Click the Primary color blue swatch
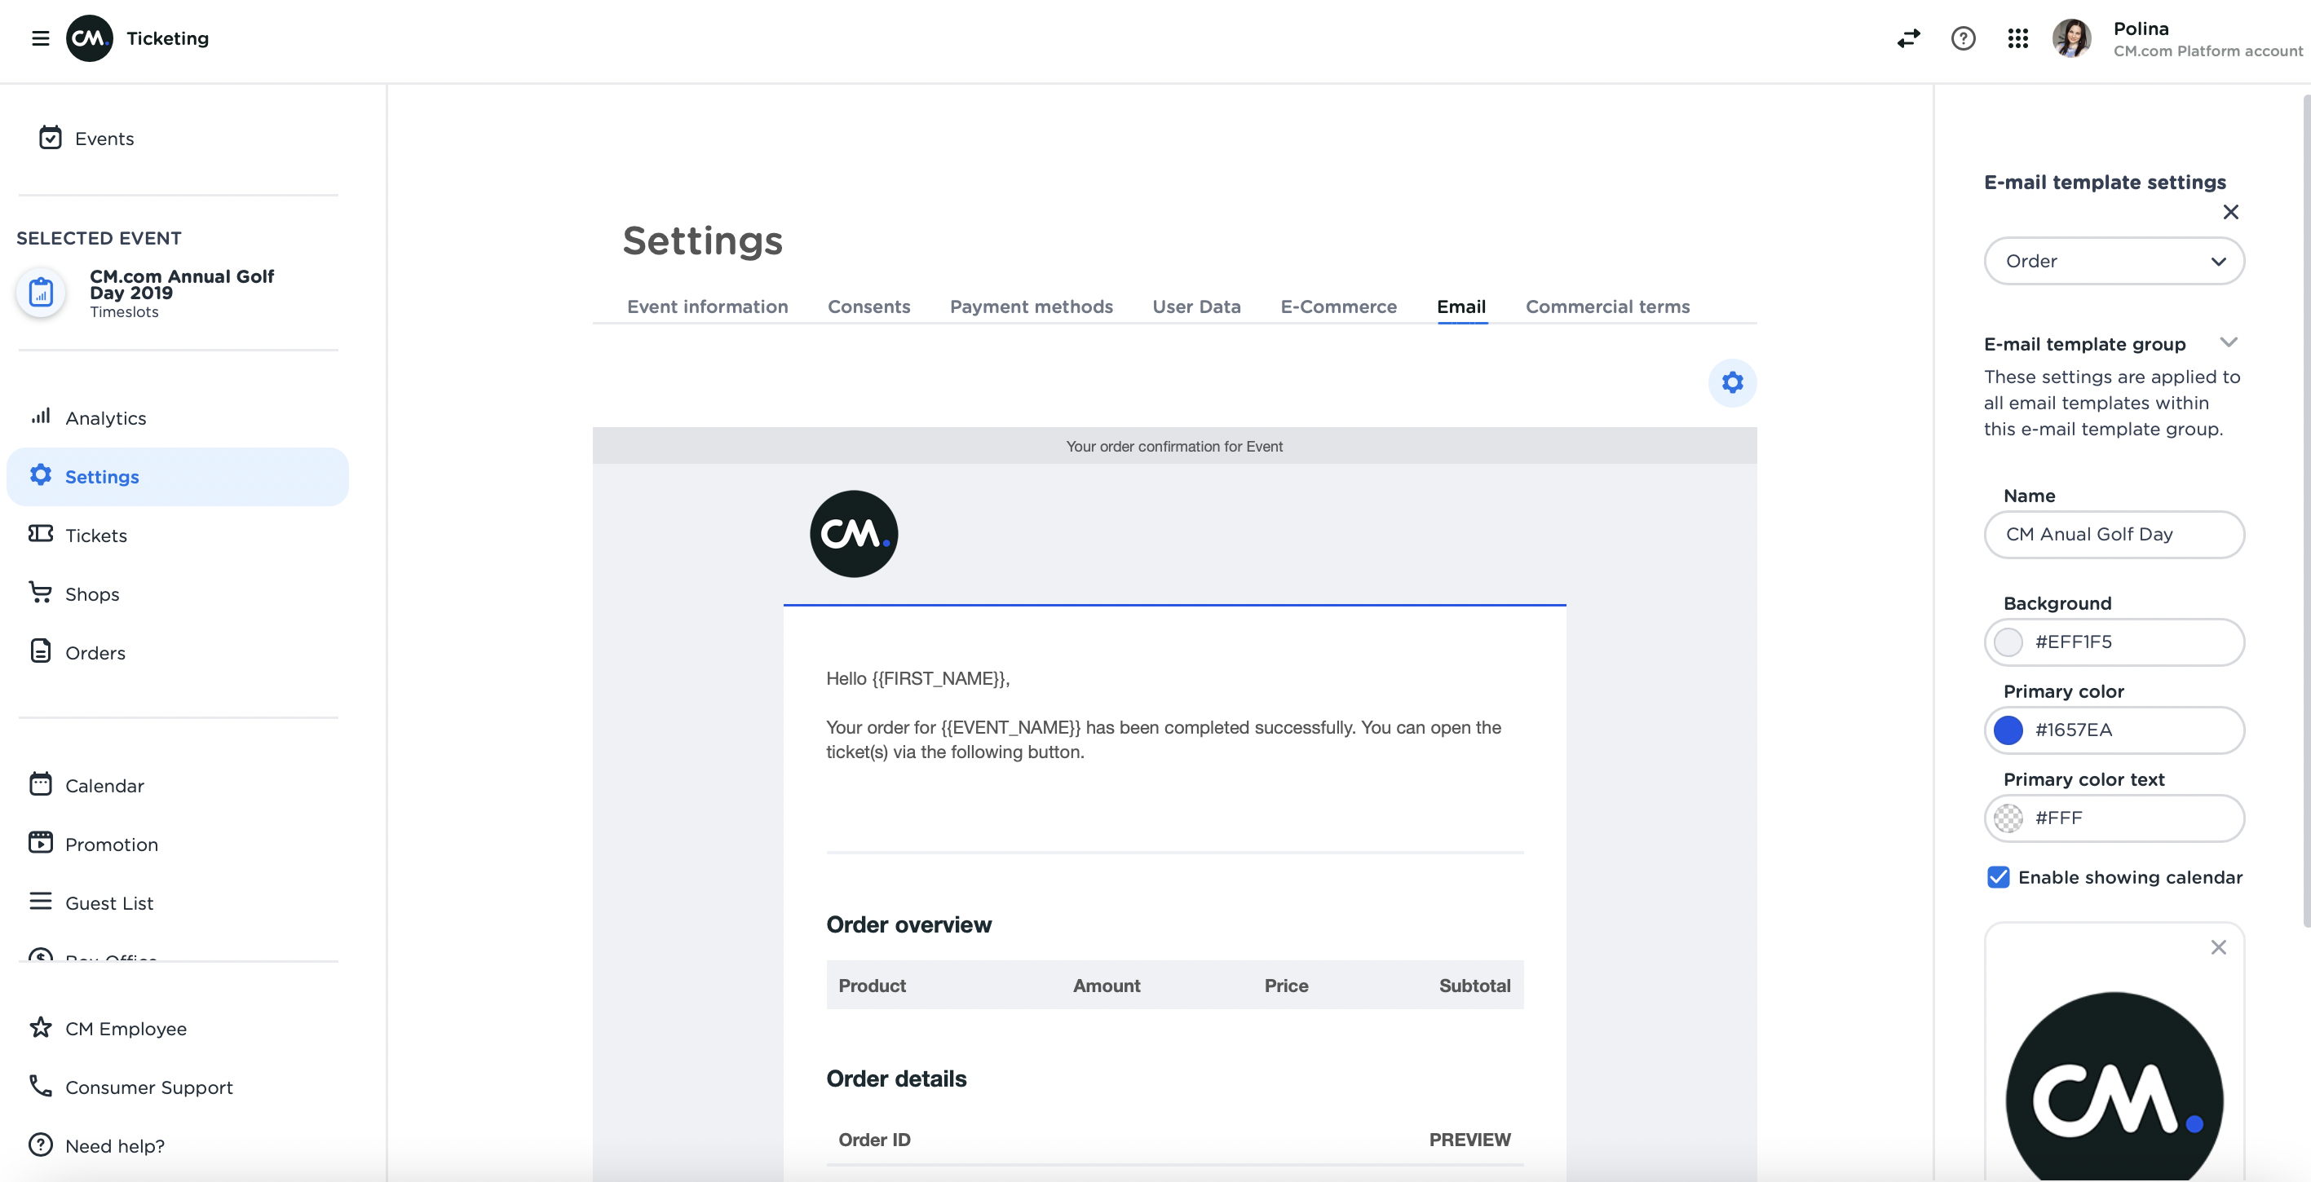Image resolution: width=2311 pixels, height=1182 pixels. click(x=2008, y=730)
